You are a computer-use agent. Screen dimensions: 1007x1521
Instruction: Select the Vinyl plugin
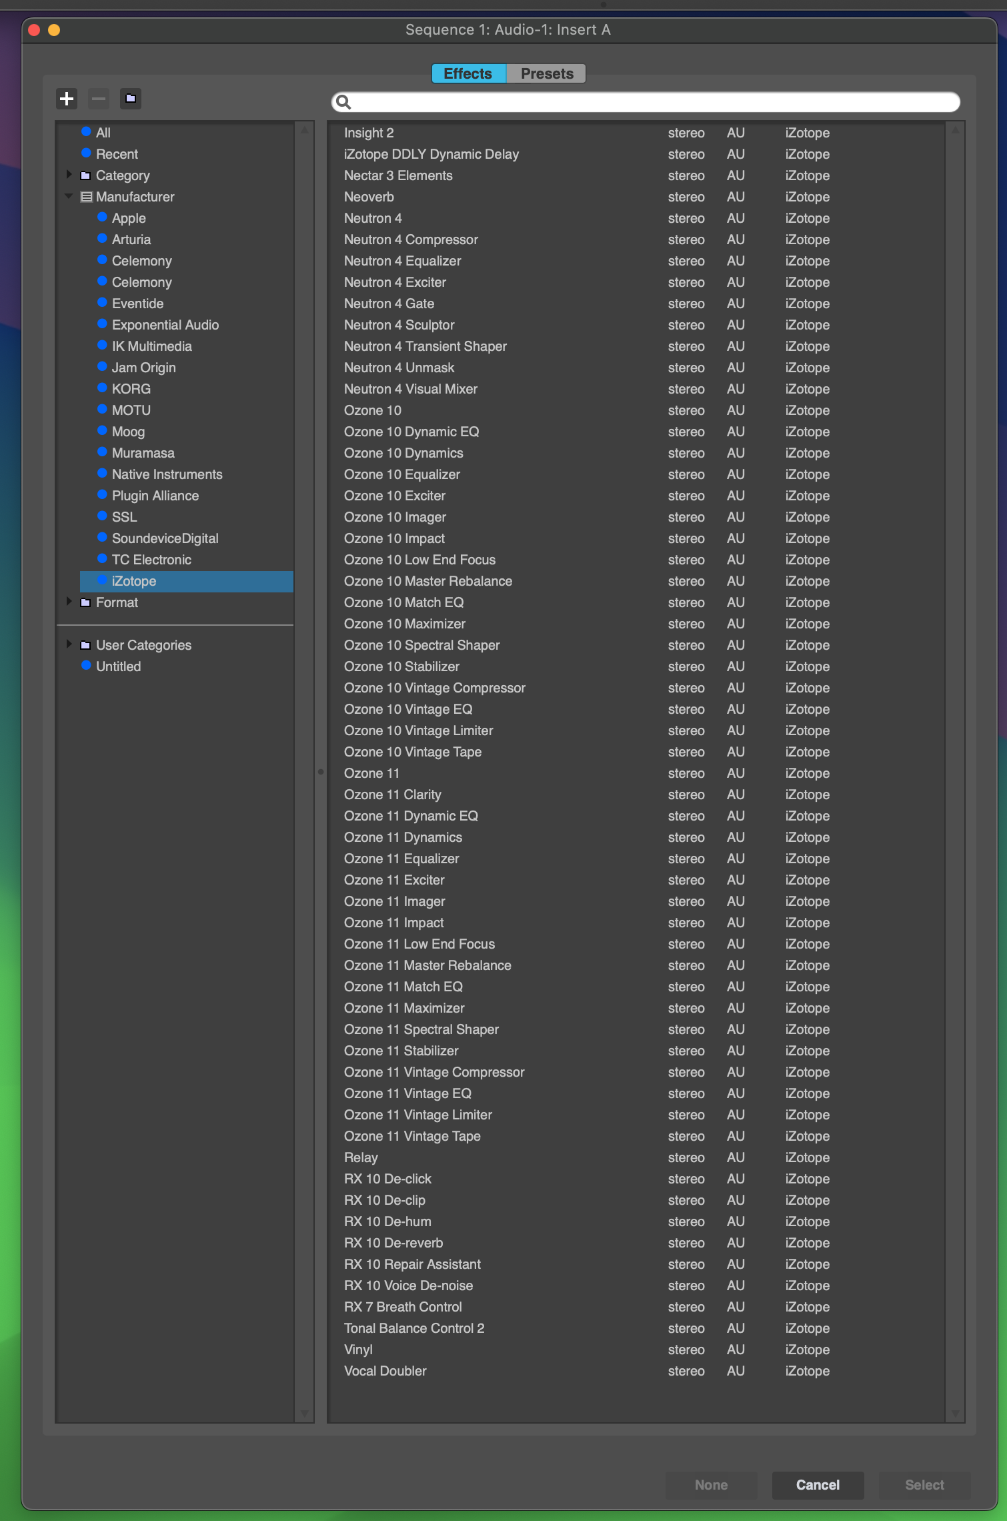[358, 1350]
